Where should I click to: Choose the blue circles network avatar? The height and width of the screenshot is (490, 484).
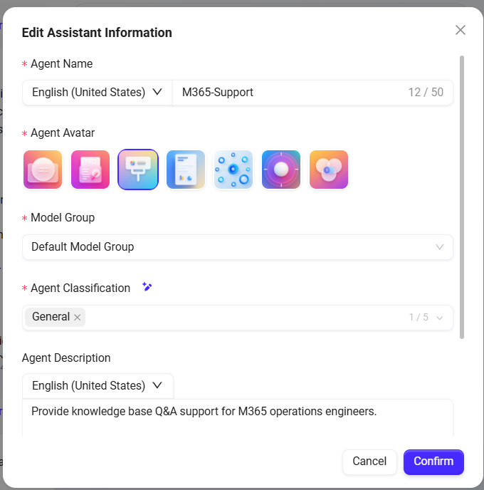coord(233,170)
